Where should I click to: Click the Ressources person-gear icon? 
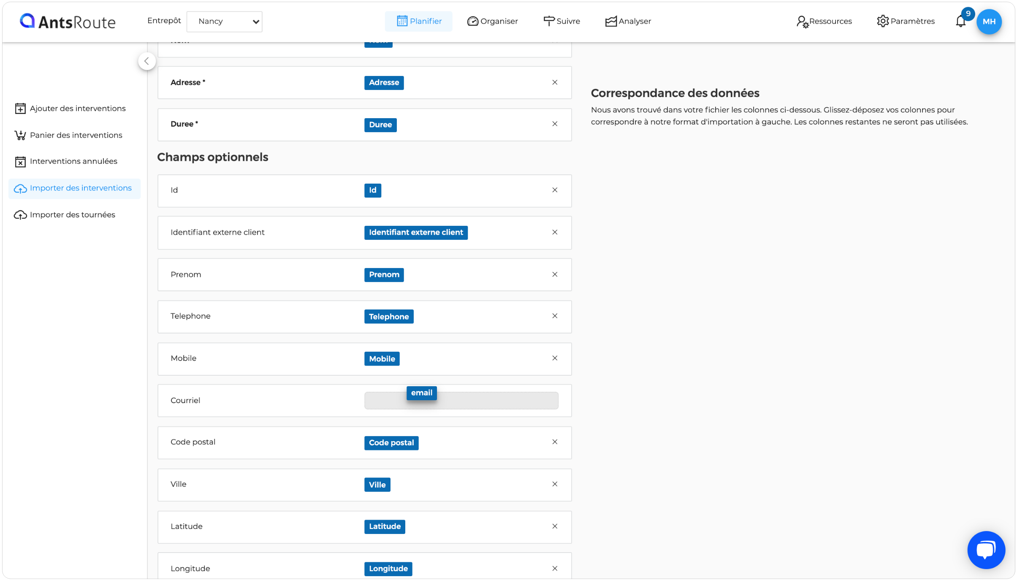802,22
